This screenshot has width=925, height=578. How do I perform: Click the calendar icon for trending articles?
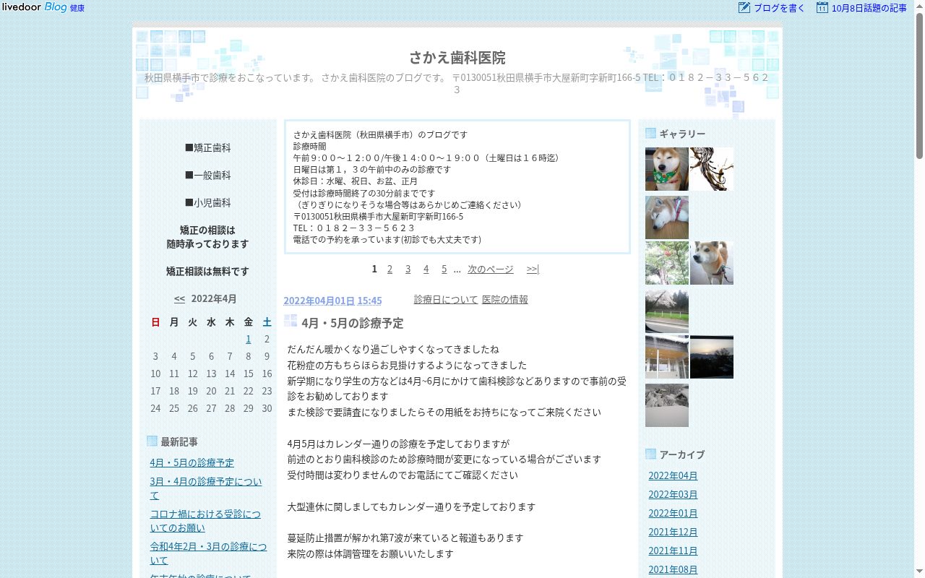(822, 8)
